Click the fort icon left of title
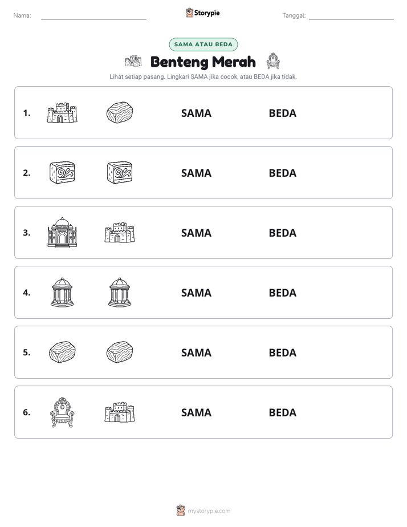The height and width of the screenshot is (527, 407). click(x=133, y=61)
